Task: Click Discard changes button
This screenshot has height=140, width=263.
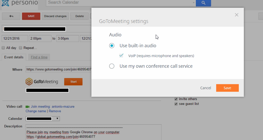Action: (x=55, y=16)
